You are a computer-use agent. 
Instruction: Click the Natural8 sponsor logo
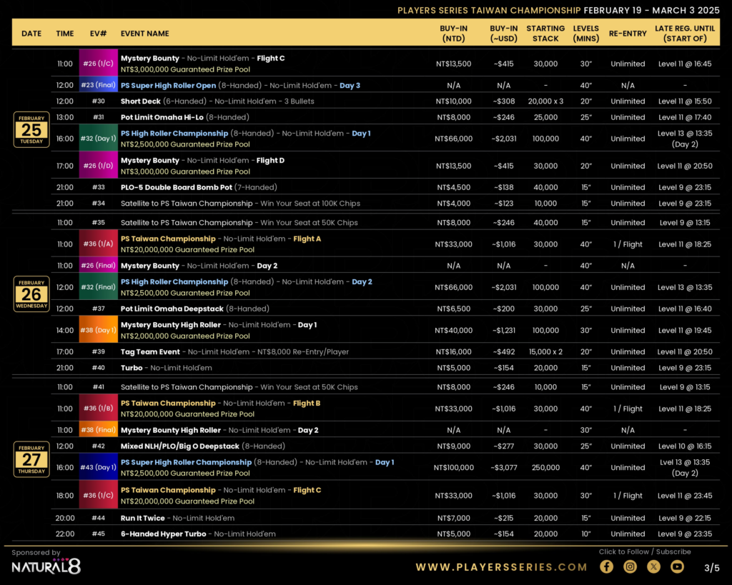pos(46,566)
